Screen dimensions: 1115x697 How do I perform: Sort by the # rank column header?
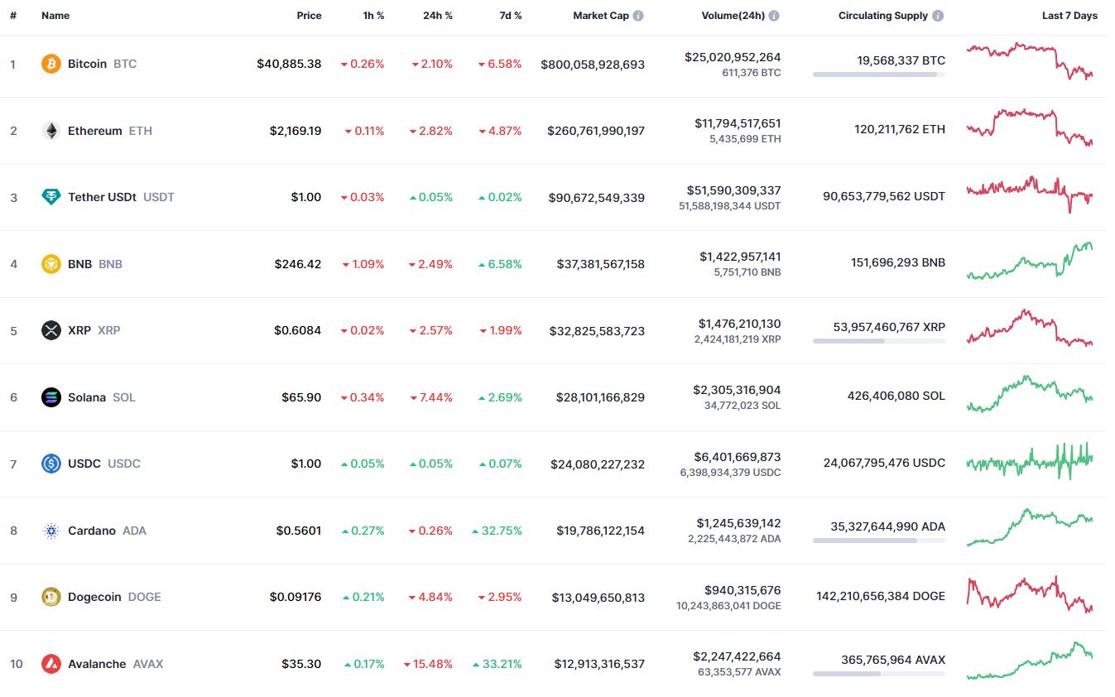click(x=13, y=16)
